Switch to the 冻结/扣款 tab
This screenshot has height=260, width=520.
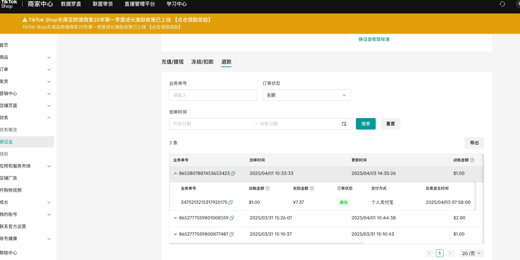(202, 62)
